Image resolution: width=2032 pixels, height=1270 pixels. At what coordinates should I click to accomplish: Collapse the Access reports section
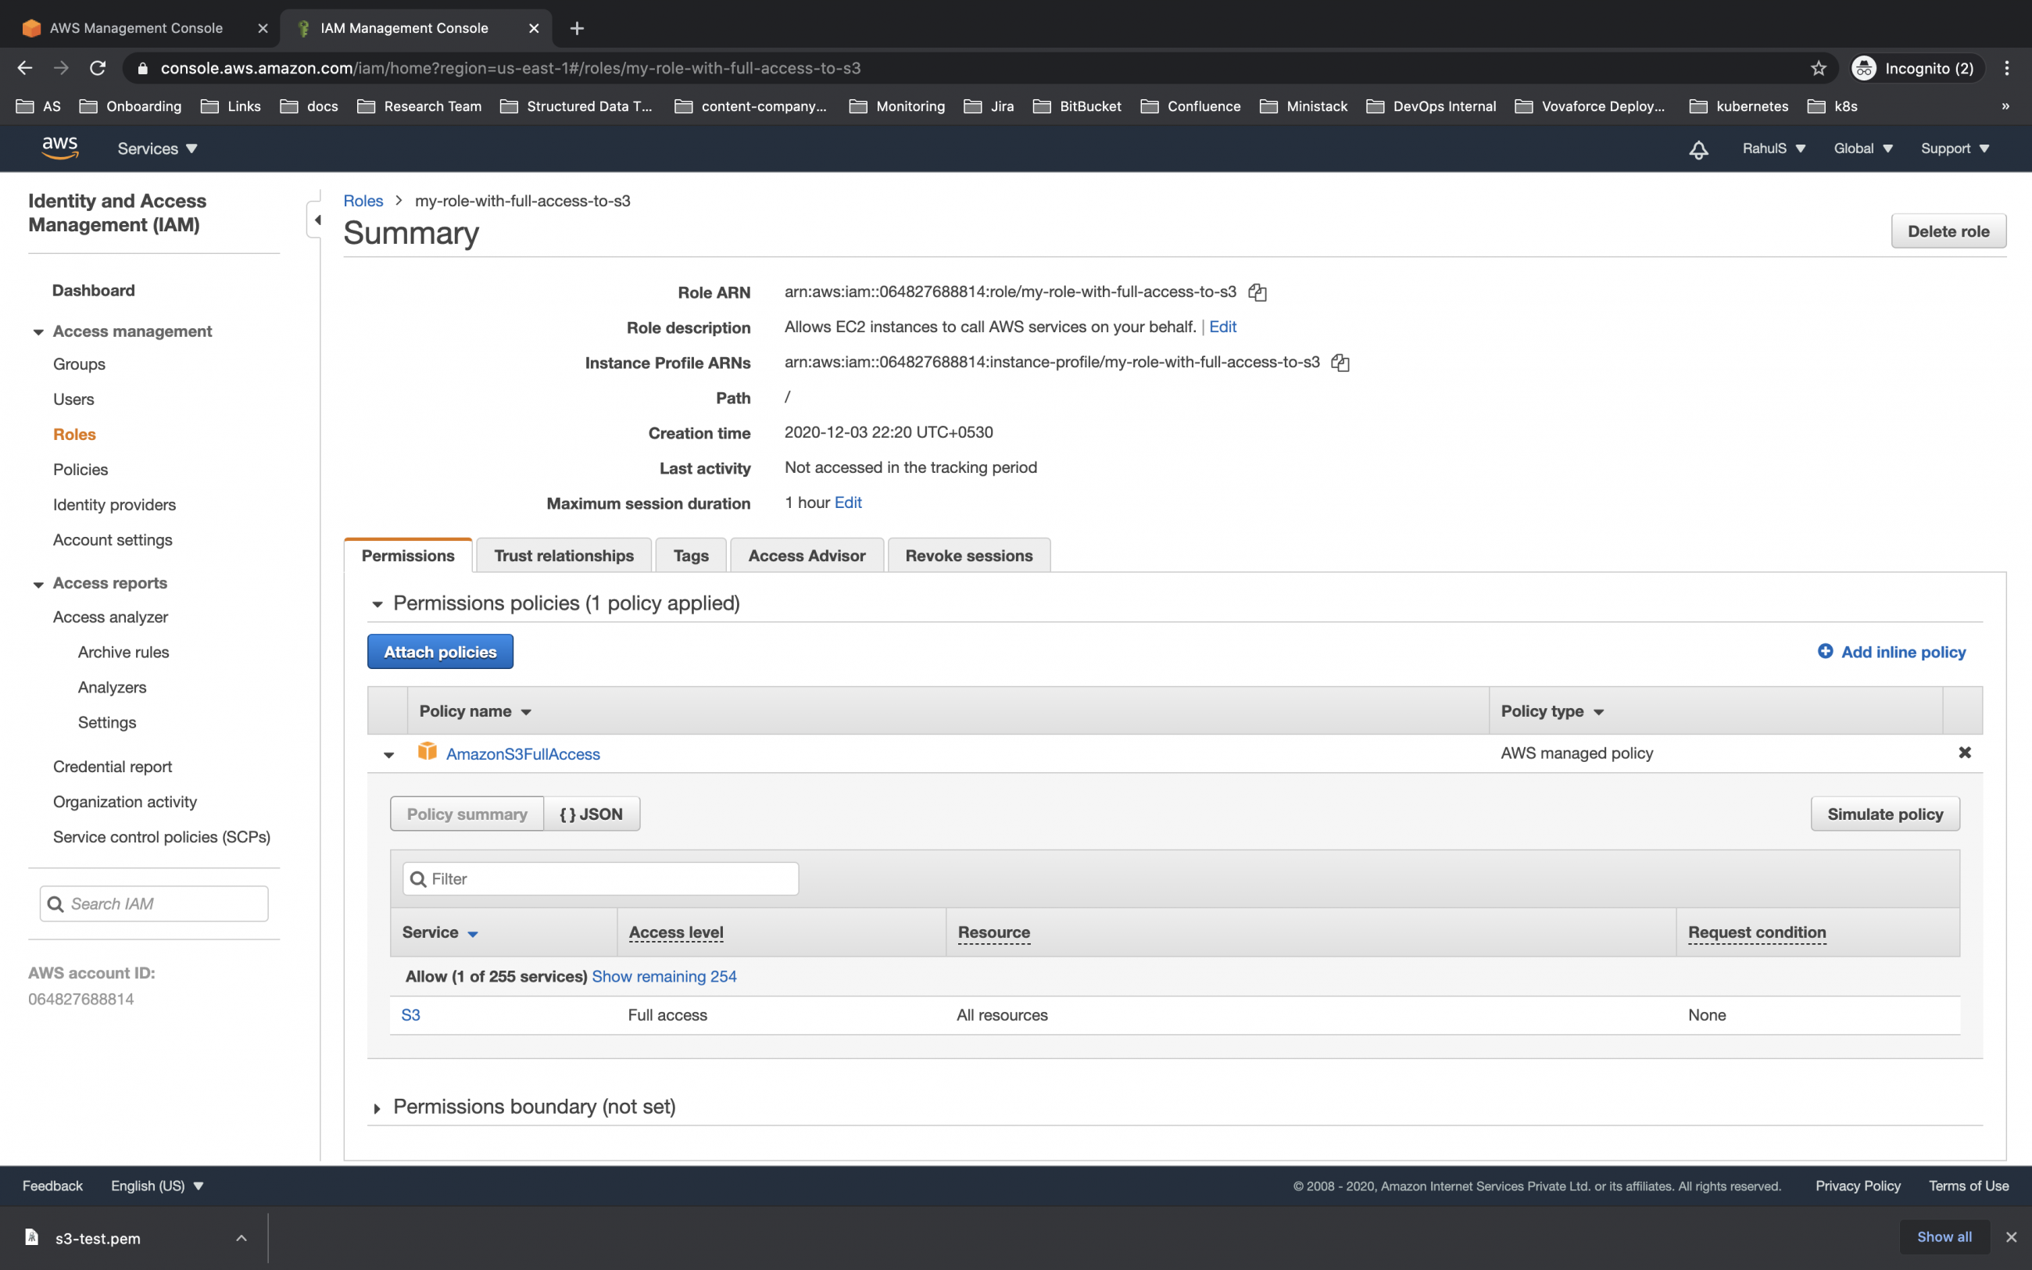click(x=38, y=585)
